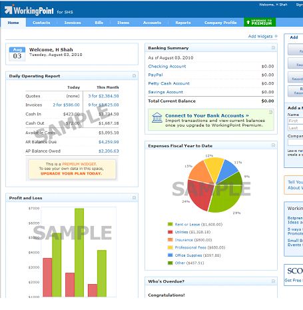This screenshot has width=303, height=310.
Task: Collapse the Banking Summary widget
Action: tap(273, 47)
